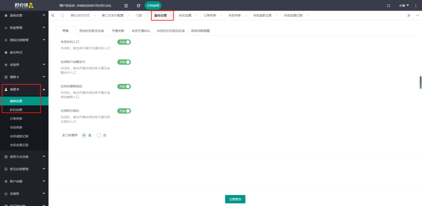
Task: Expand the 防疫管理 sidebar menu
Action: [24, 28]
